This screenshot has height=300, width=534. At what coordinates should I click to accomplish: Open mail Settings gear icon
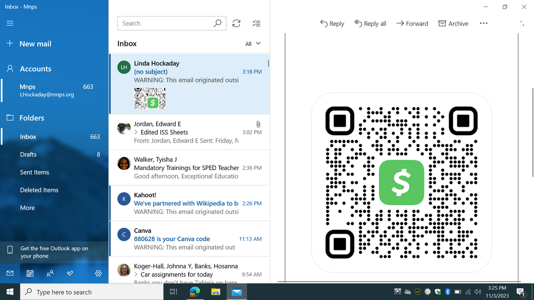[x=98, y=274]
